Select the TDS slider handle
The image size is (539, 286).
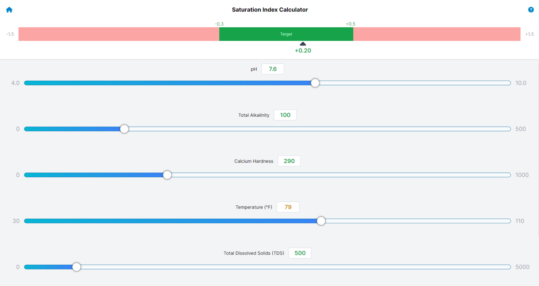coord(76,267)
